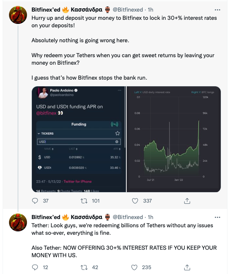
Task: Like the first tweet with 337 likes
Action: (x=136, y=201)
